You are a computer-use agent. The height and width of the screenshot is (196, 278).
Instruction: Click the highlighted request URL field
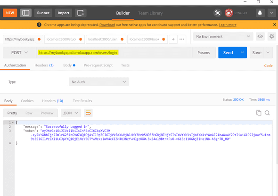pyautogui.click(x=114, y=53)
